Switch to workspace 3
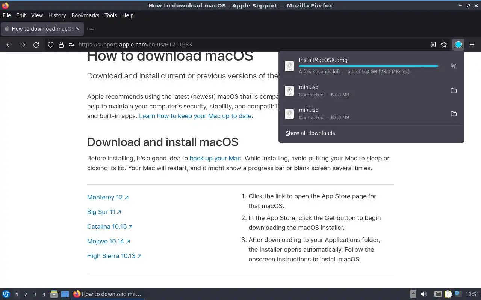Viewport: 481px width, 300px height. click(35, 294)
